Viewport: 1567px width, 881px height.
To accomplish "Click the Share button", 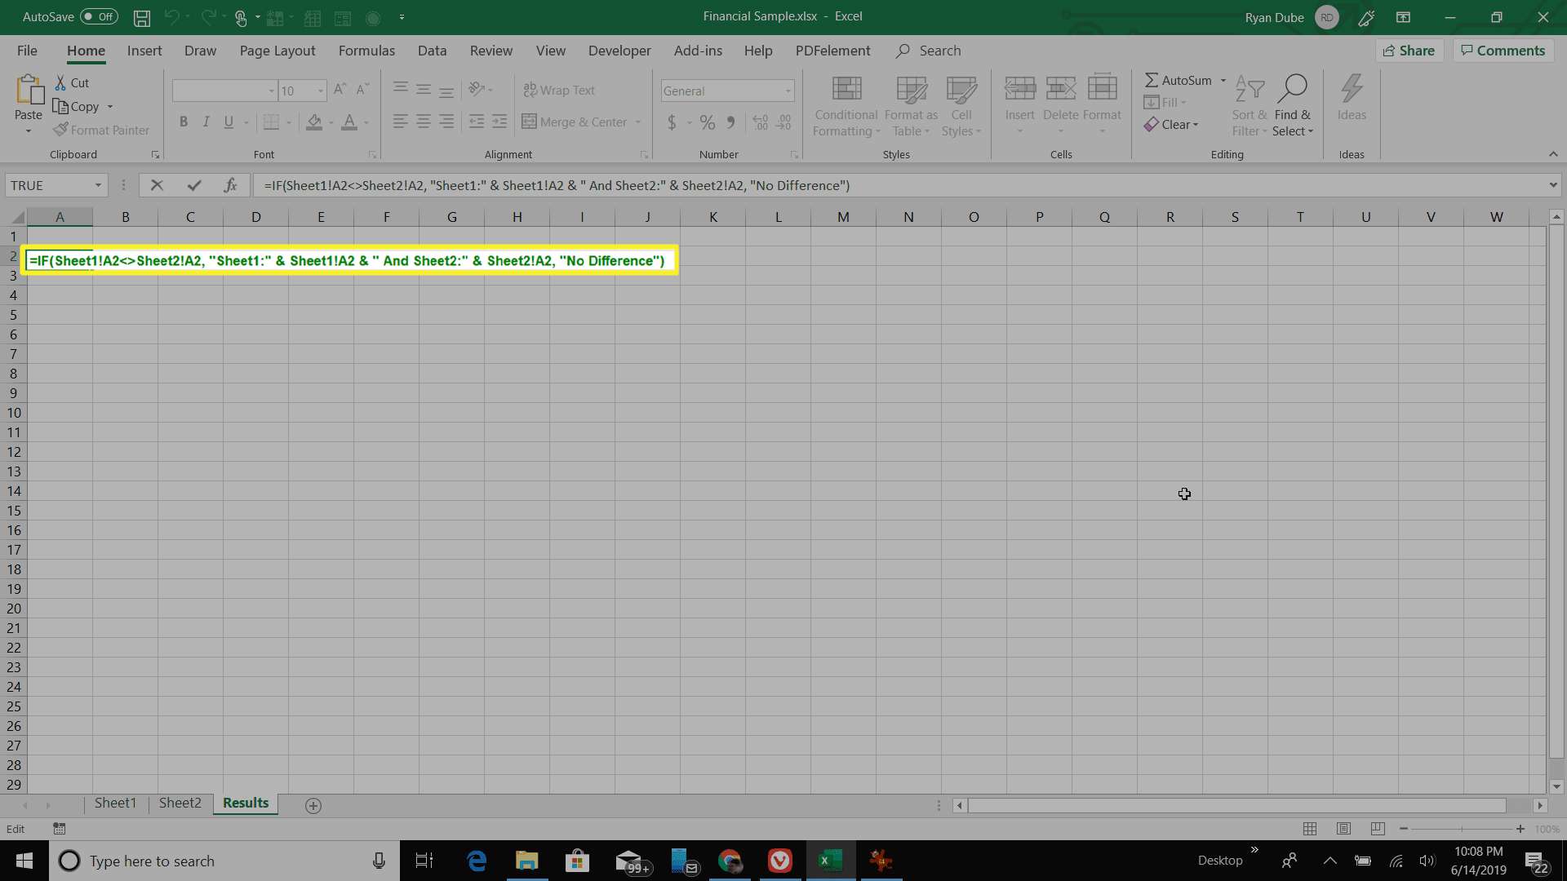I will pos(1413,50).
